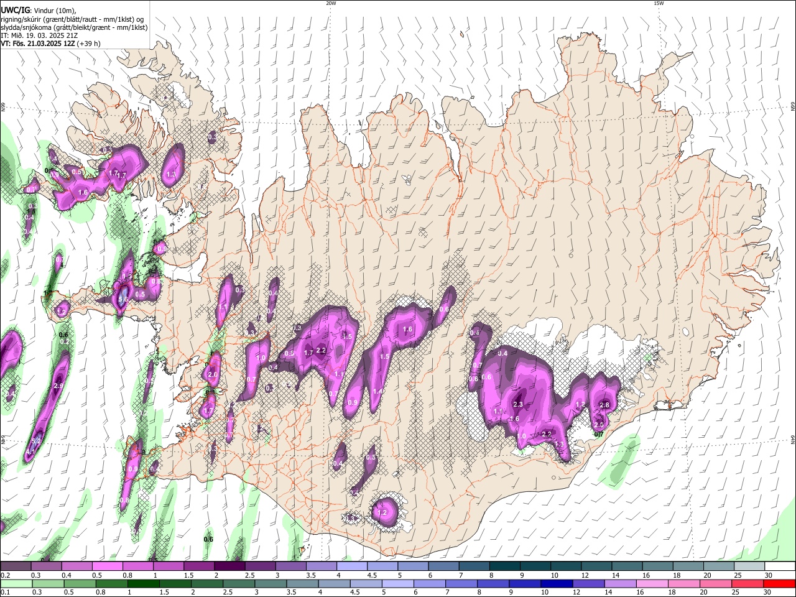
Task: Pick the darkest green rain swatch labeled 1
Action: click(143, 584)
